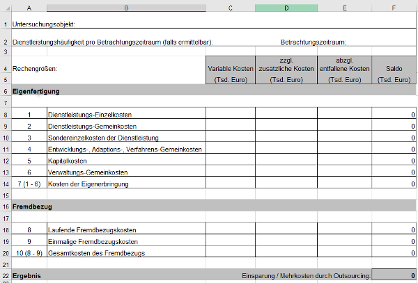418x283 pixels.
Task: Select the Saldo header cell
Action: click(394, 68)
